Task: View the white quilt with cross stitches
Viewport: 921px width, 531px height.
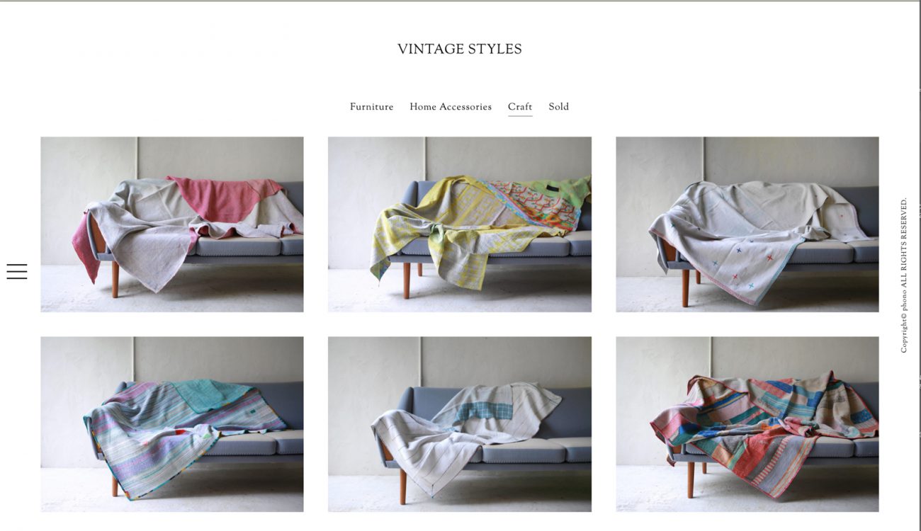Action: 747,224
